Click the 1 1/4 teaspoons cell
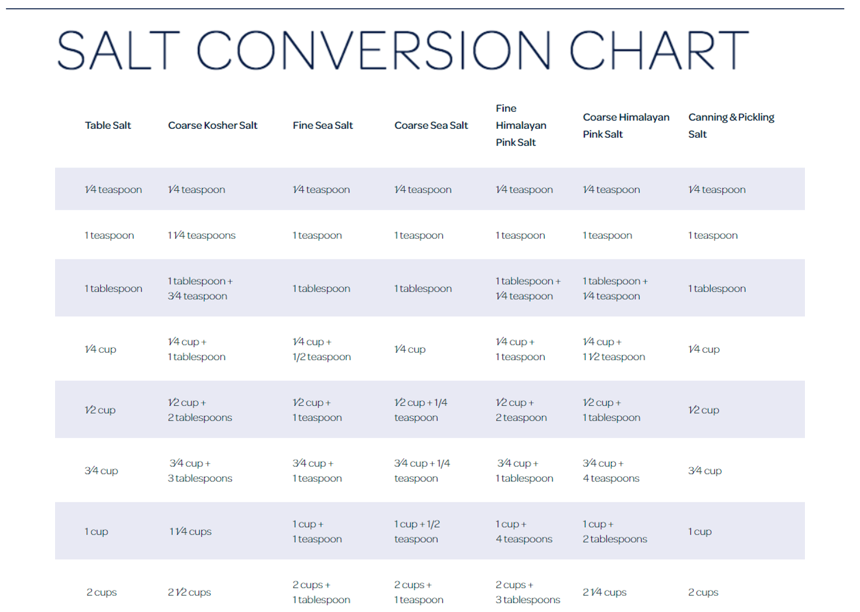The width and height of the screenshot is (860, 612). (202, 235)
